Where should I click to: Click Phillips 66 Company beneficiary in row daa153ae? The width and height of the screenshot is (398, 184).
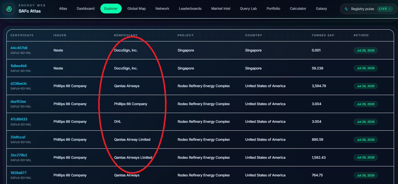click(131, 104)
